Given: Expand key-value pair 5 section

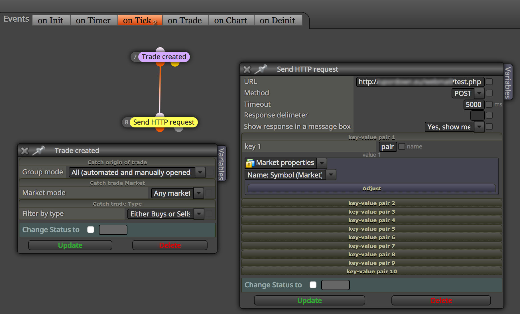Looking at the screenshot, I should (371, 229).
